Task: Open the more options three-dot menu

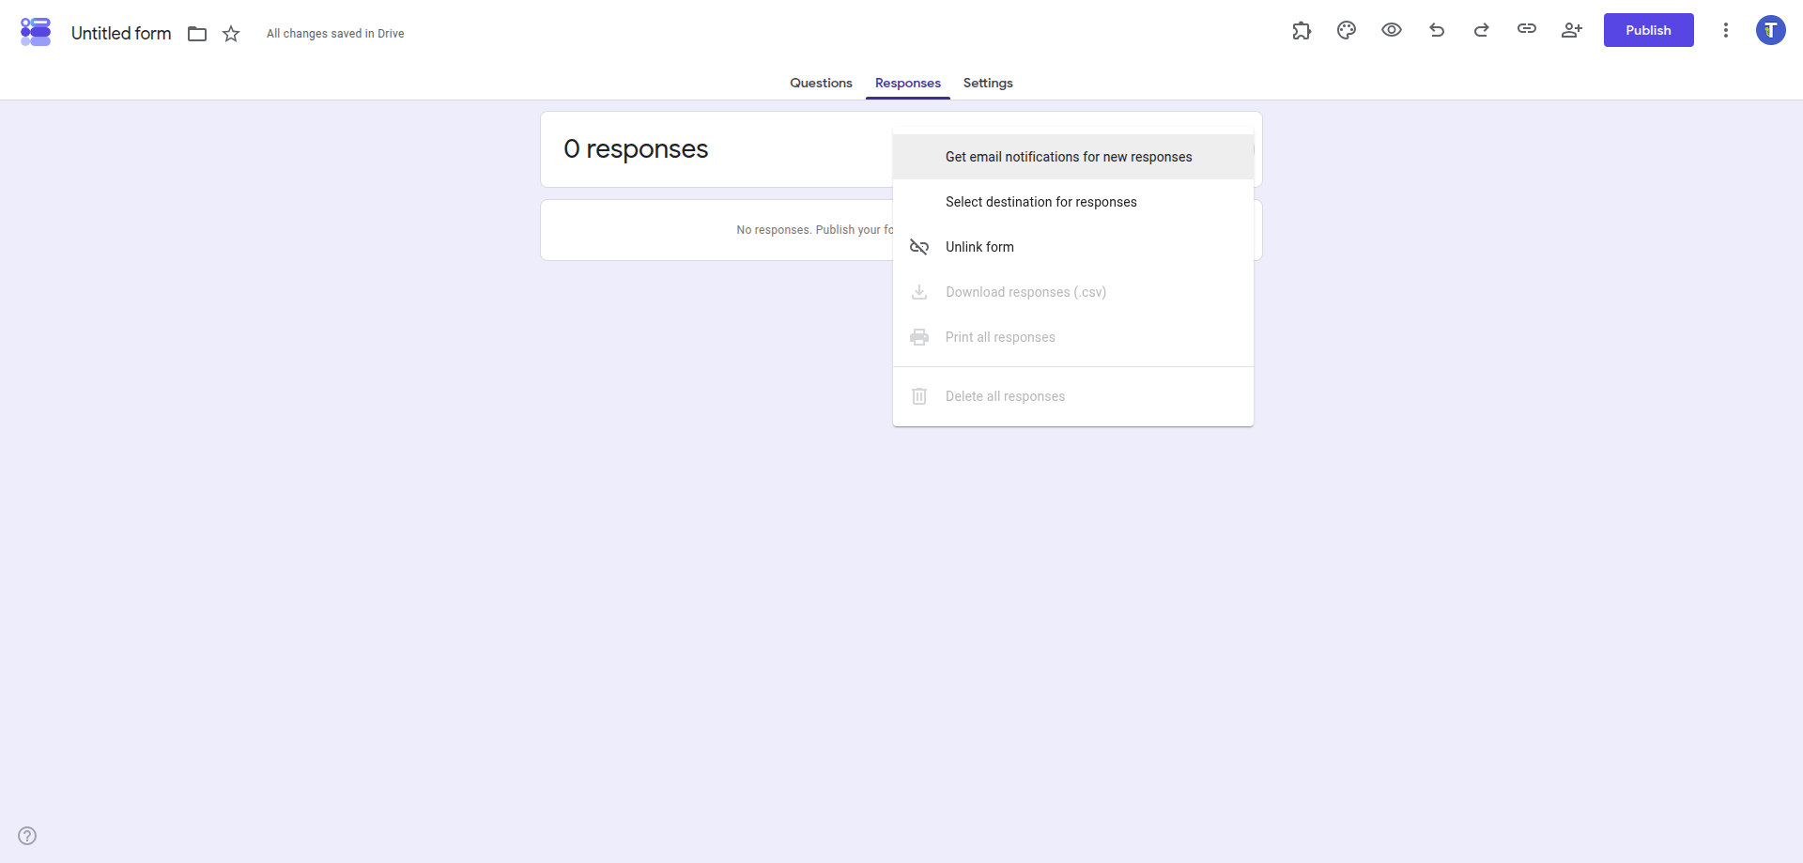Action: (x=1726, y=30)
